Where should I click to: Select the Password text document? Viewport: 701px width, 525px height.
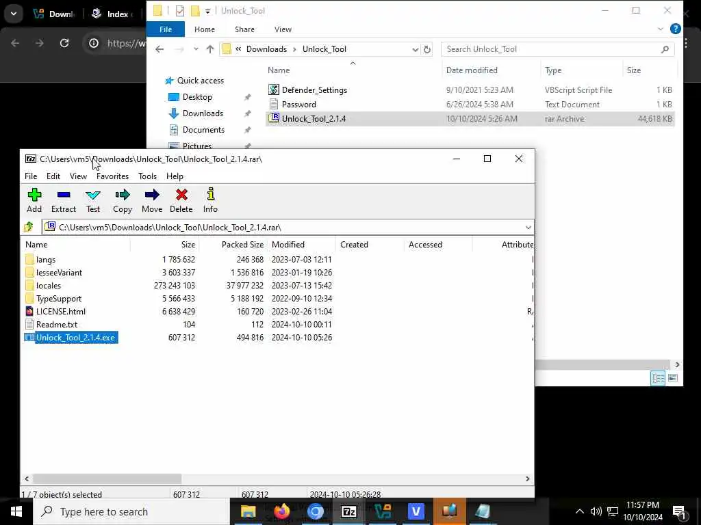tap(298, 105)
